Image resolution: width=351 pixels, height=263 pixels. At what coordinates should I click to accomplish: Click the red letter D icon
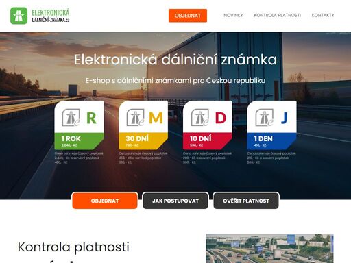(221, 118)
